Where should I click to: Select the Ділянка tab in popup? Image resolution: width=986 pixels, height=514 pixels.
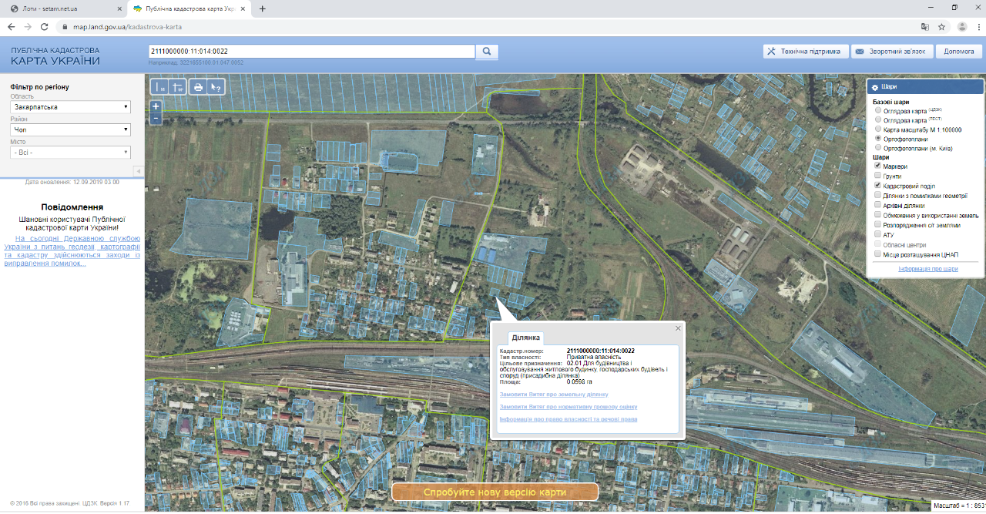point(525,338)
